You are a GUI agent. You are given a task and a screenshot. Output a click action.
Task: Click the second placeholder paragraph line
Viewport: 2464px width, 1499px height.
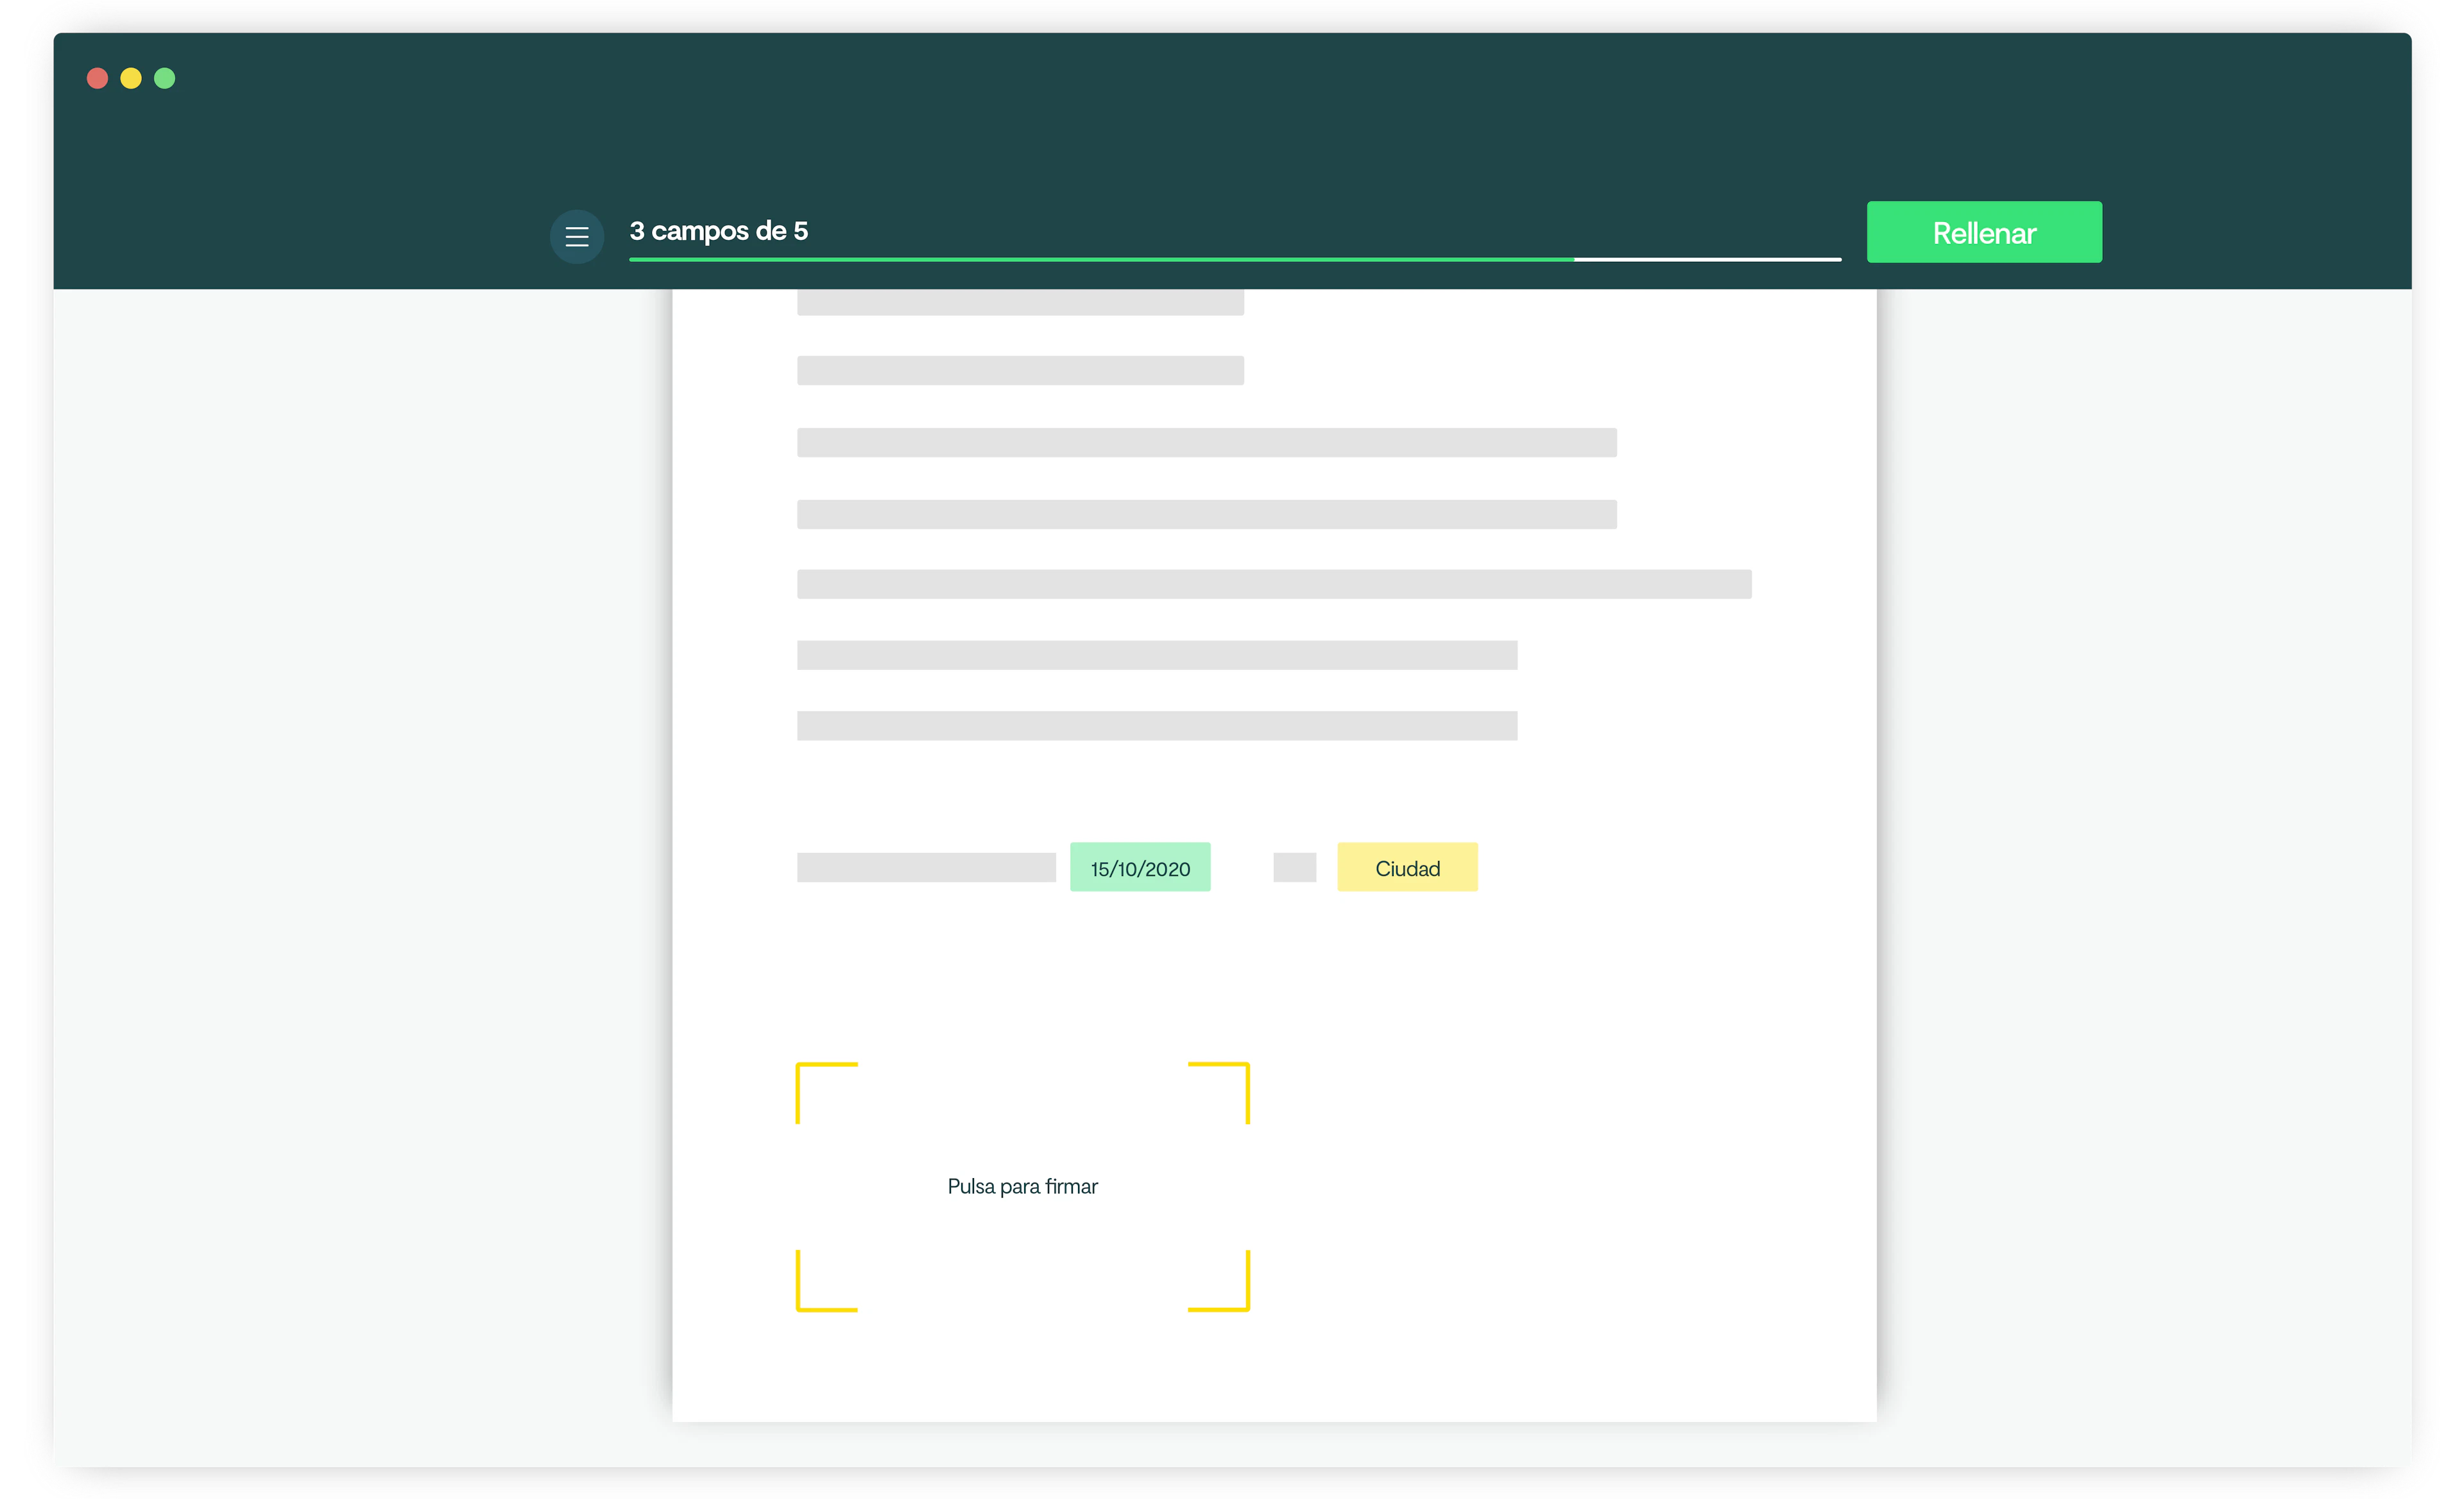tap(1020, 371)
